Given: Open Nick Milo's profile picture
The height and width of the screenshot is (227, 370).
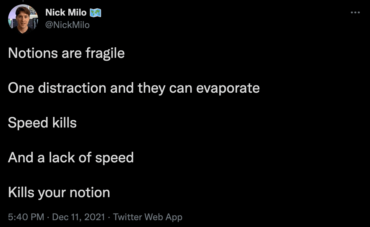Looking at the screenshot, I should tap(23, 19).
